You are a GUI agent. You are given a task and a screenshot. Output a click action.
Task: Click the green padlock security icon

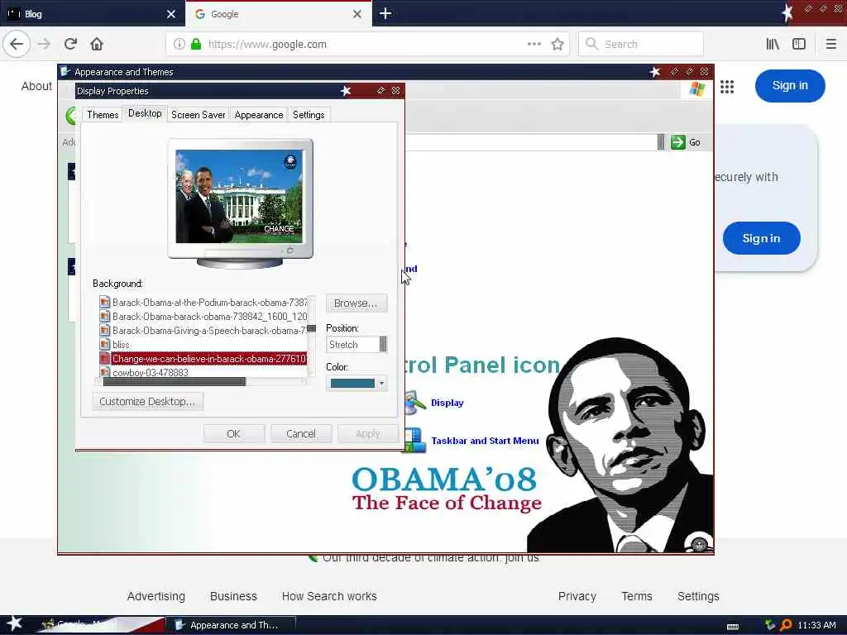(x=196, y=45)
